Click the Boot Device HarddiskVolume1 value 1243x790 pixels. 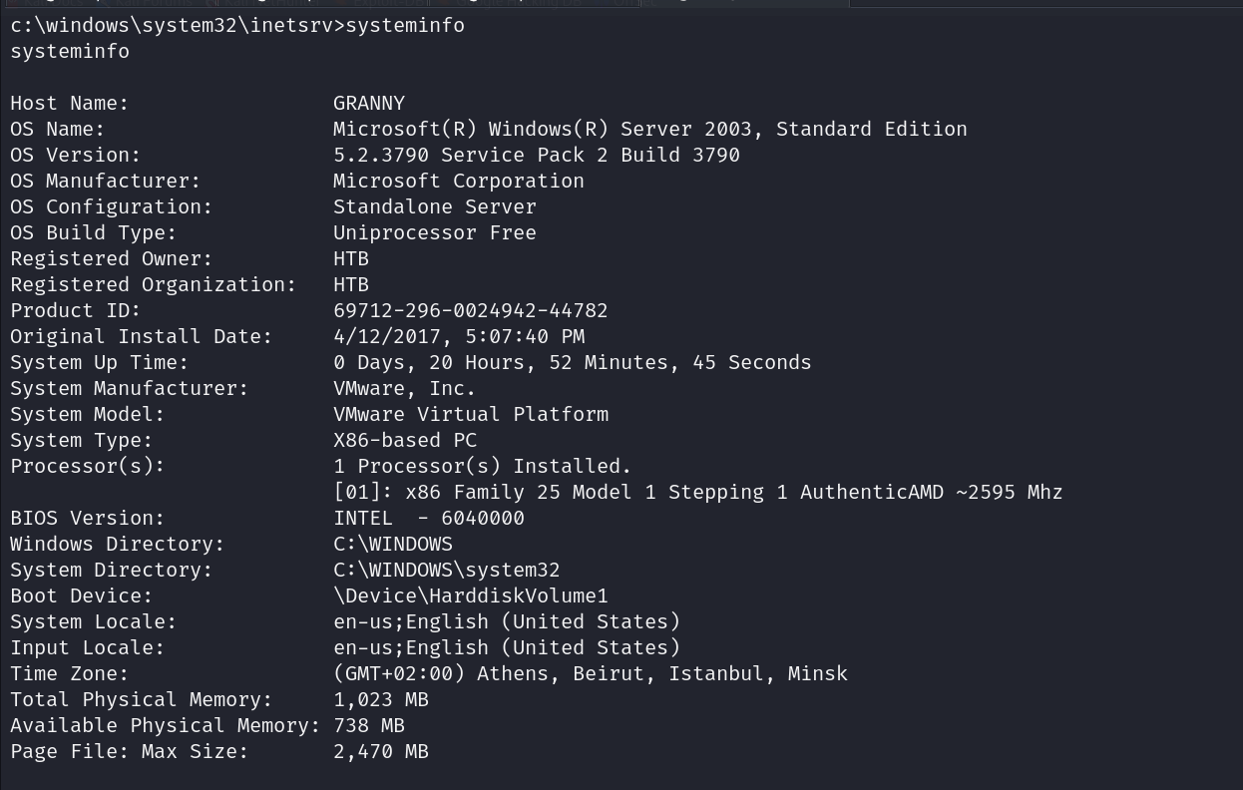click(470, 595)
